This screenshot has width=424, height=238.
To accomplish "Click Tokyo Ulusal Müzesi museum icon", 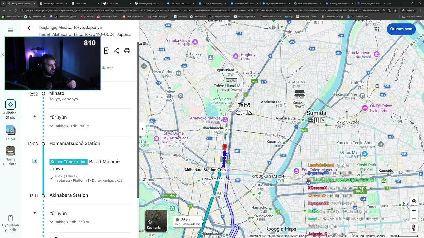I will (x=232, y=80).
